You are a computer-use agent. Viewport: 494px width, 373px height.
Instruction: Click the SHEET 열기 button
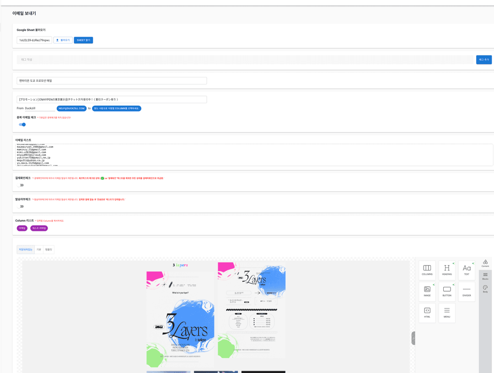[83, 40]
